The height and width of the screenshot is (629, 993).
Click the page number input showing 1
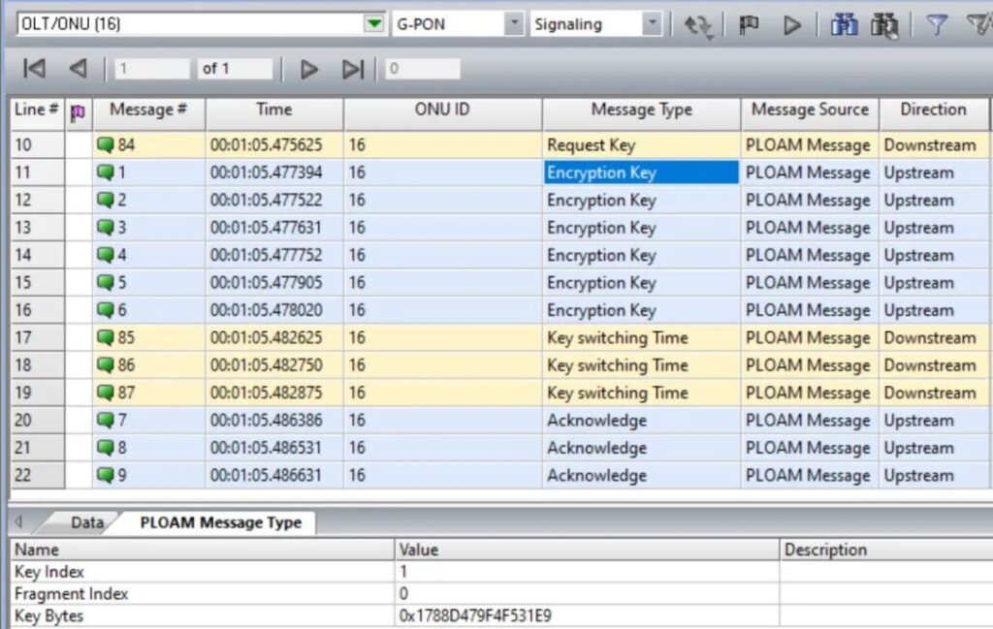click(151, 68)
